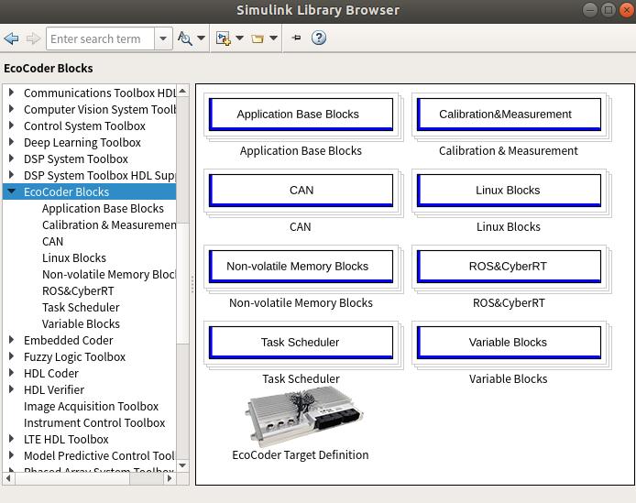This screenshot has width=636, height=503.
Task: Click tree vertical scrollbar up arrow
Action: 183,91
